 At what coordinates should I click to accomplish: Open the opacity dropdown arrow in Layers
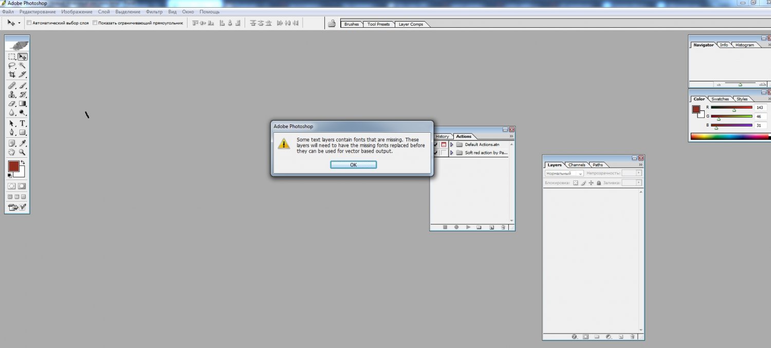[639, 173]
